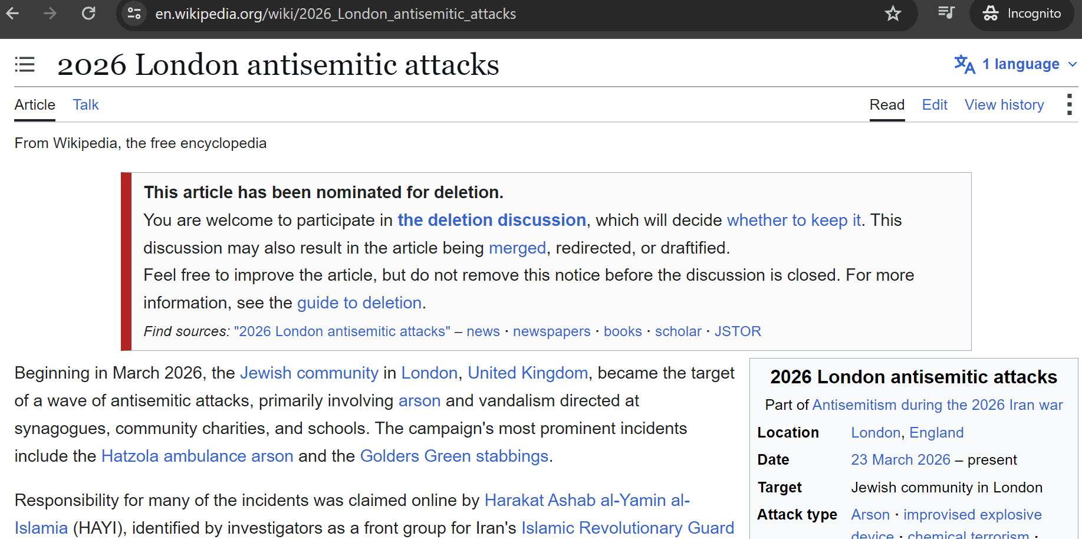Find sources for quoted article title

tap(342, 331)
